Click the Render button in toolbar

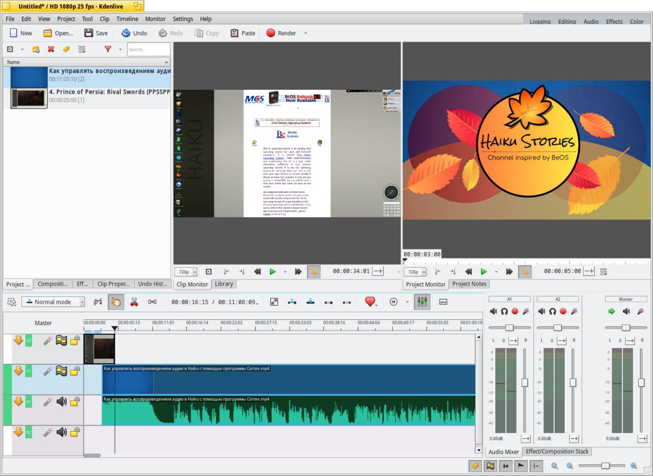tap(281, 33)
